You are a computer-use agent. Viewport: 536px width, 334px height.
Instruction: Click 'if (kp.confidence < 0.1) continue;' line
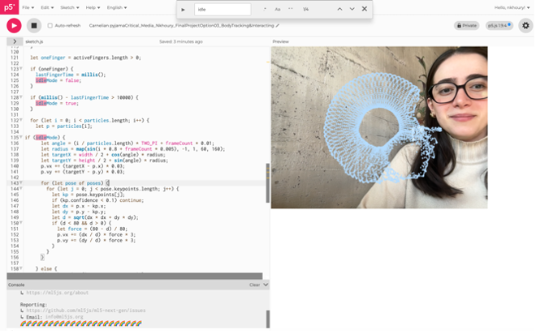pyautogui.click(x=97, y=200)
